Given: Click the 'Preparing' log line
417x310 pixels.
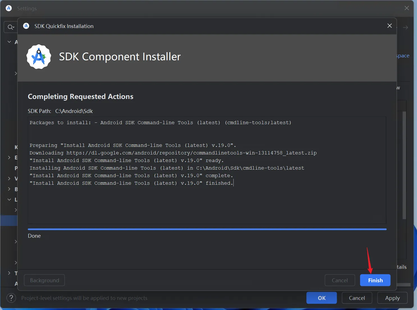Looking at the screenshot, I should (x=133, y=145).
